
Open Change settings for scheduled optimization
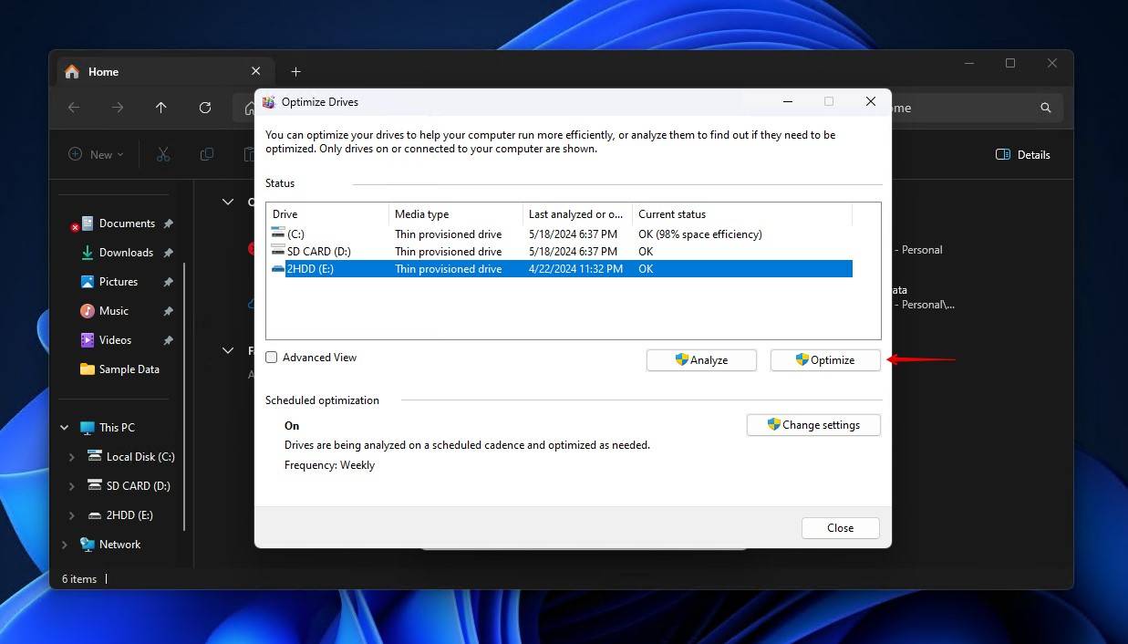(813, 425)
